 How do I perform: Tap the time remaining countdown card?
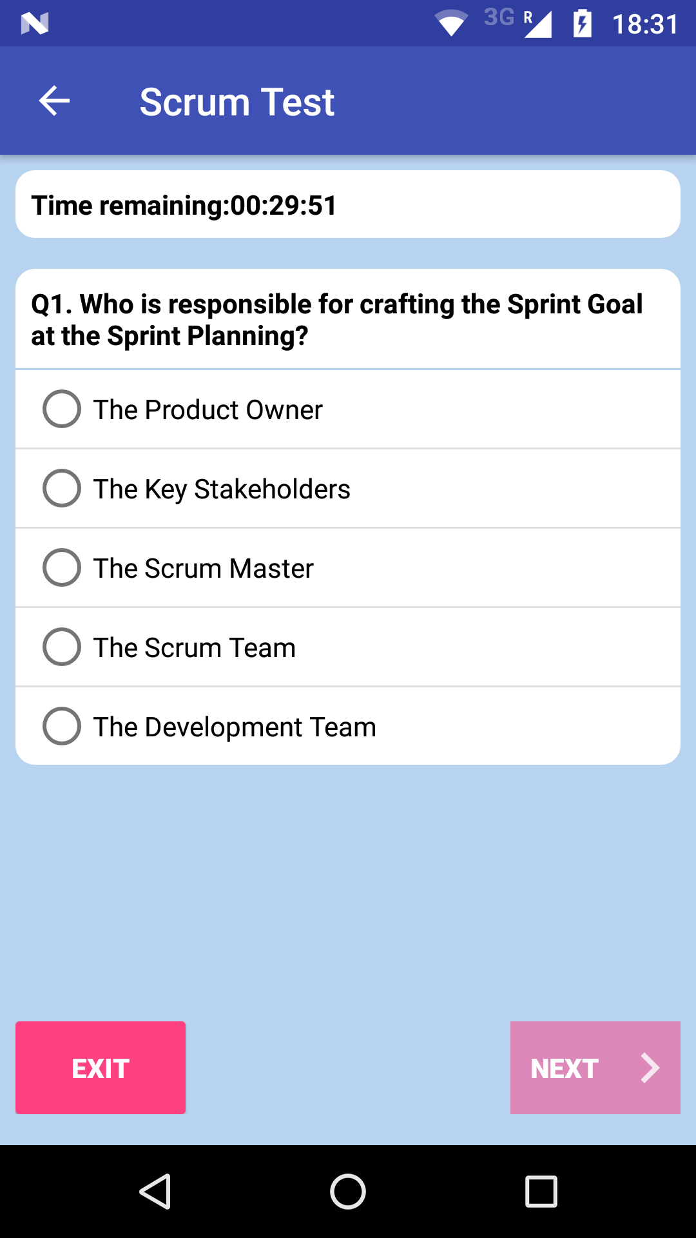[348, 204]
